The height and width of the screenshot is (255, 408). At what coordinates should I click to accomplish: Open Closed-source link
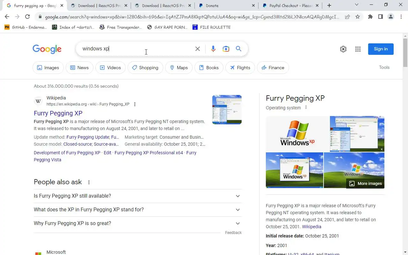(x=77, y=144)
